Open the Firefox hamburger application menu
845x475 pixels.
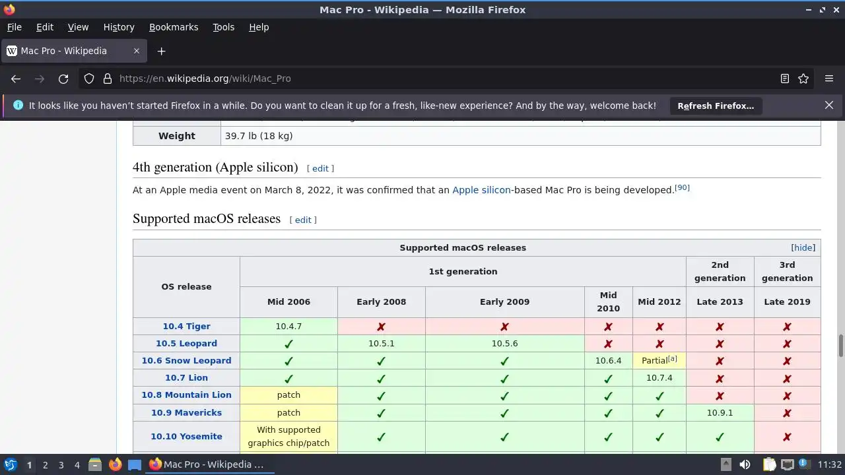829,79
